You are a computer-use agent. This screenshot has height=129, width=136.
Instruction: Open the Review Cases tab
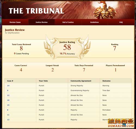[x=15, y=22]
